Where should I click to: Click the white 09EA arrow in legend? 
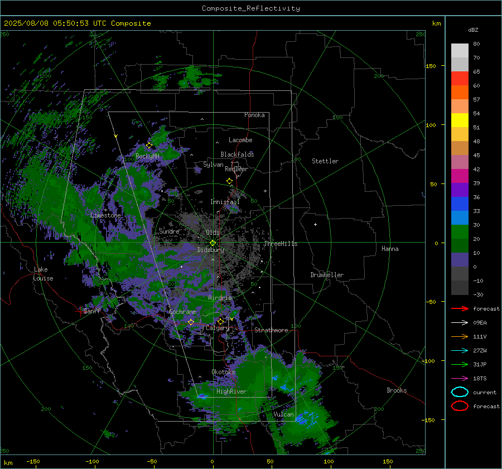[460, 322]
